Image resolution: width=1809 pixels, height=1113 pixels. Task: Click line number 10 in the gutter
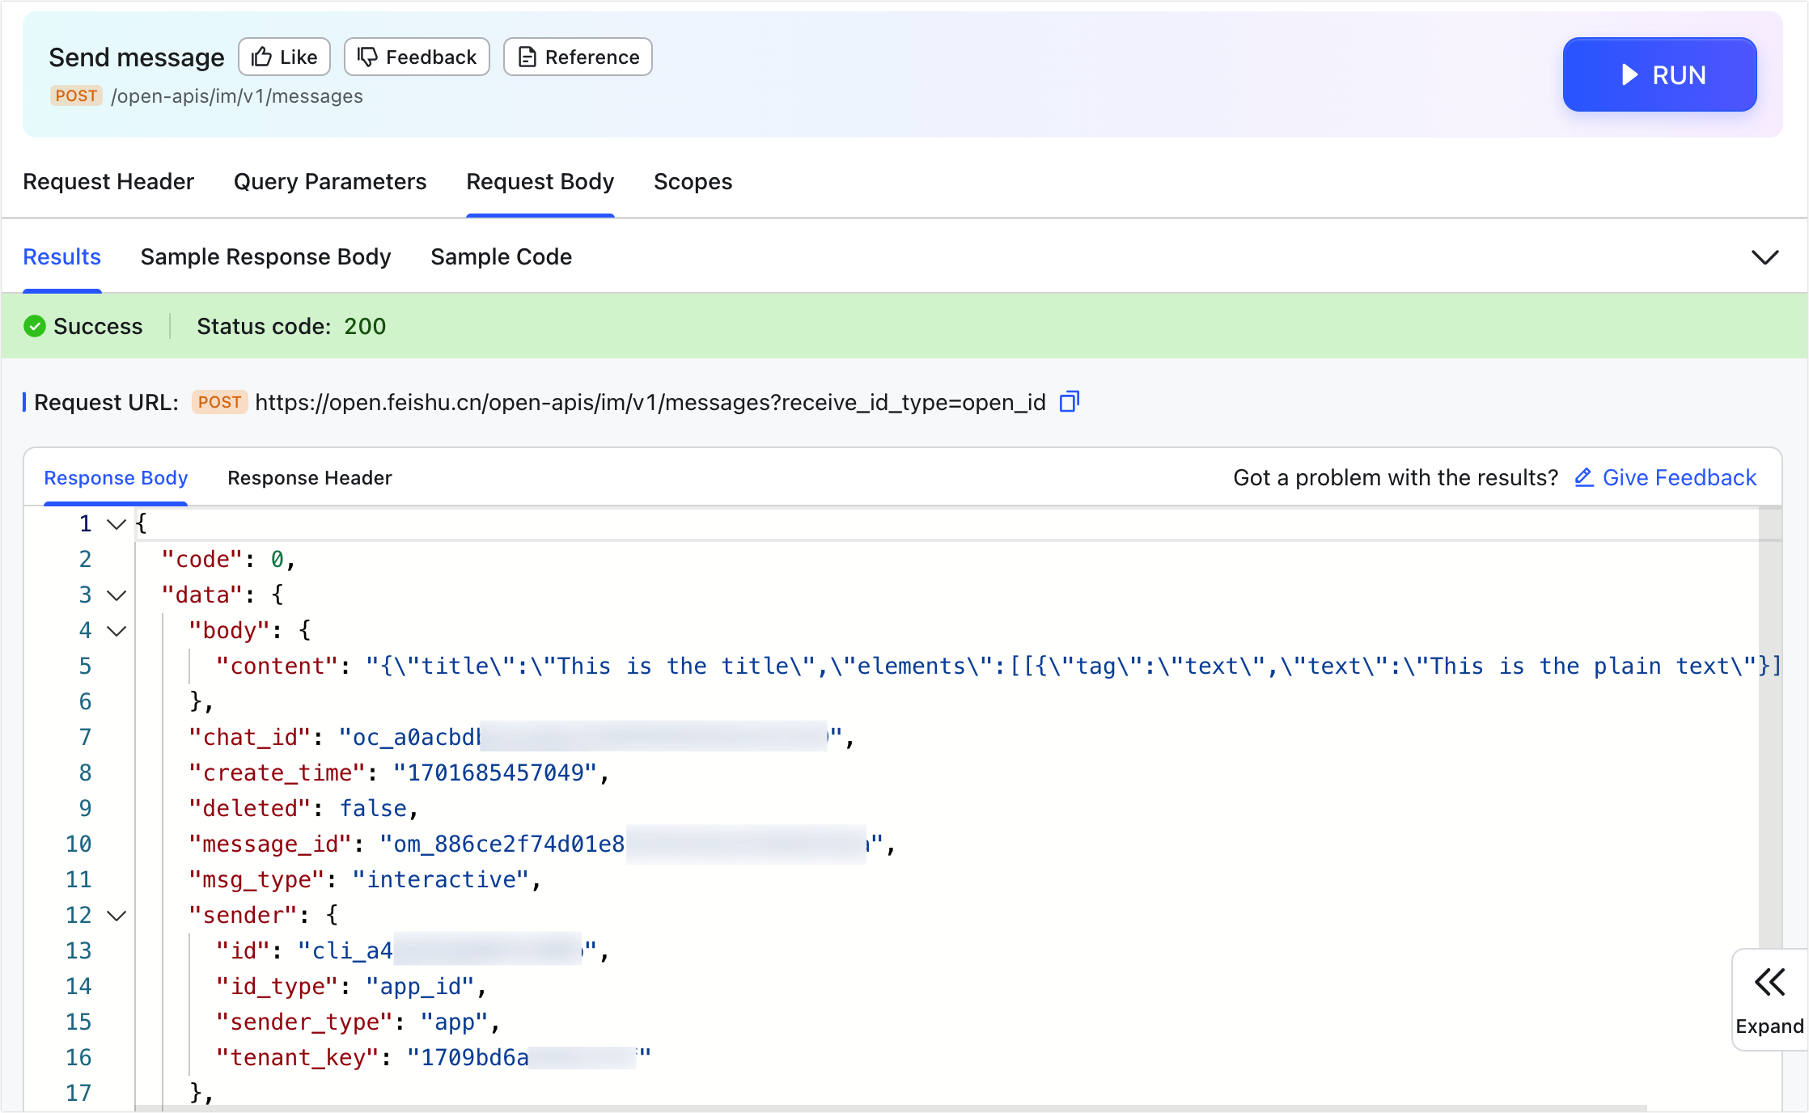point(78,844)
